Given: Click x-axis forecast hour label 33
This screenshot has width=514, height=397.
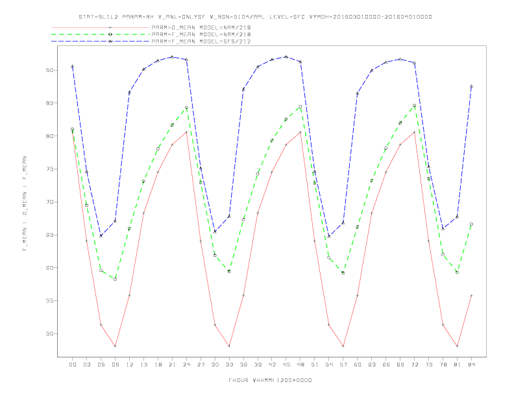Looking at the screenshot, I should click(x=229, y=365).
